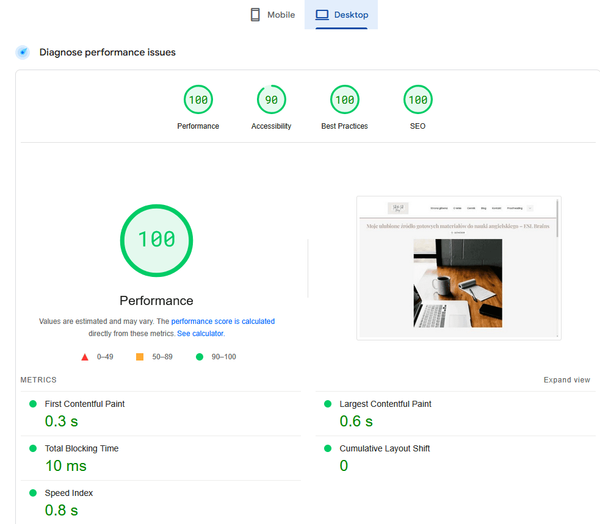Click the Cumulative Layout Shift metric label
The width and height of the screenshot is (600, 524).
pyautogui.click(x=385, y=448)
